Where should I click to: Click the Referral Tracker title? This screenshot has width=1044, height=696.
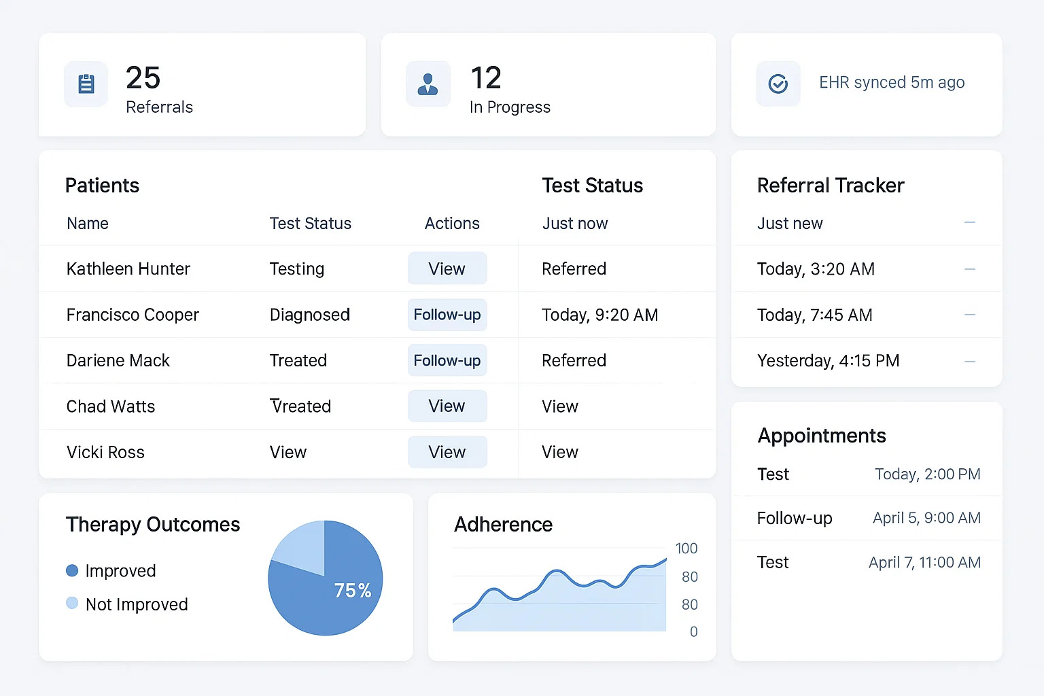click(x=831, y=185)
